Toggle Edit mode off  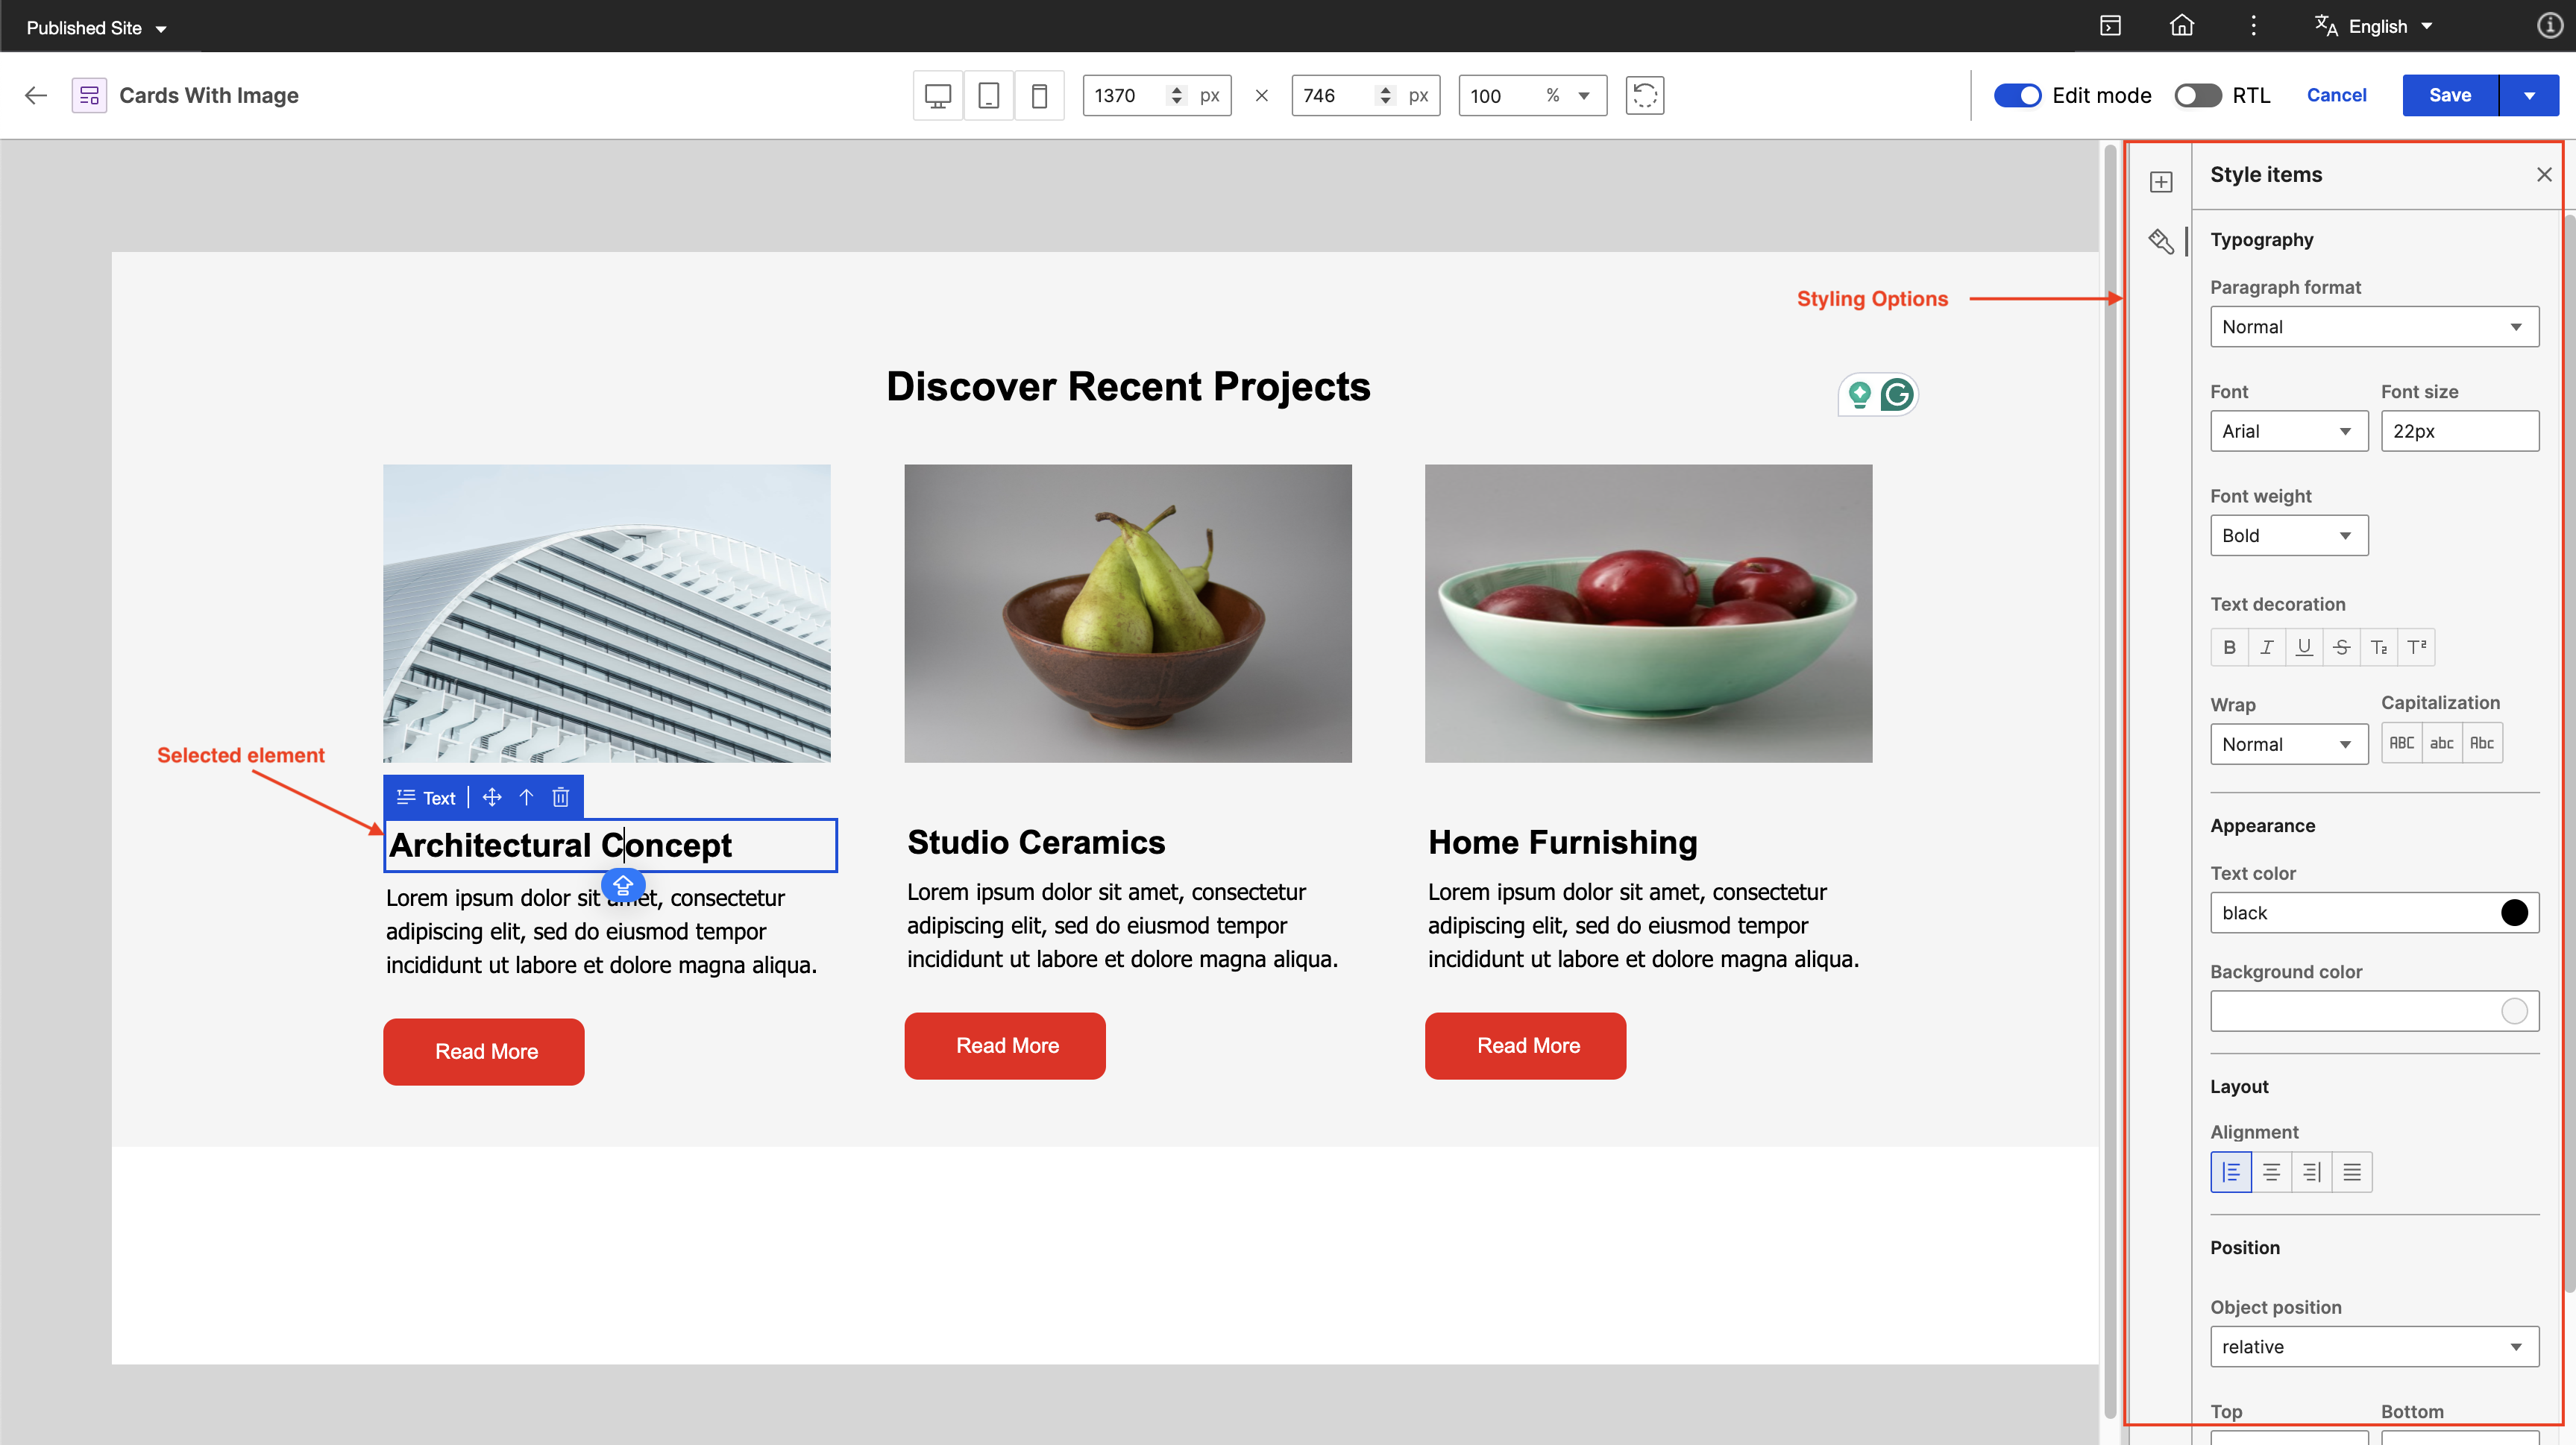(x=2017, y=95)
